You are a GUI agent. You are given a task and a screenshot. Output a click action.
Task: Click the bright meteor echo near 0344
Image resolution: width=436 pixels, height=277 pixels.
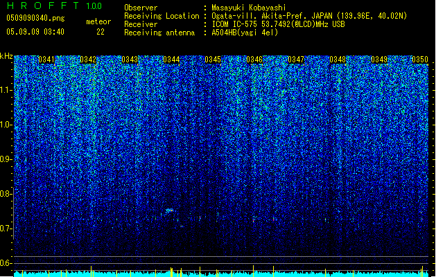click(169, 211)
